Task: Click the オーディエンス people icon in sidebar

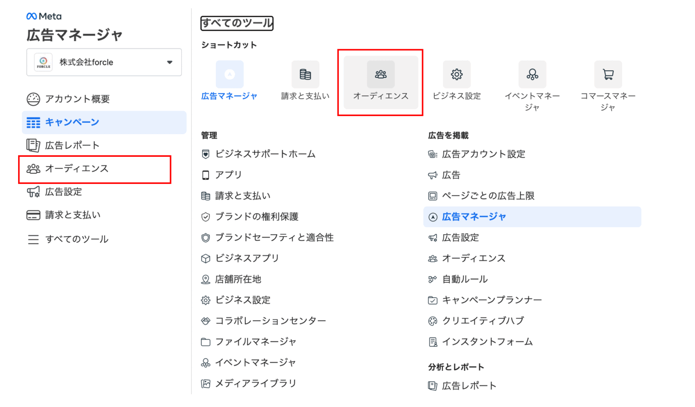Action: 33,169
